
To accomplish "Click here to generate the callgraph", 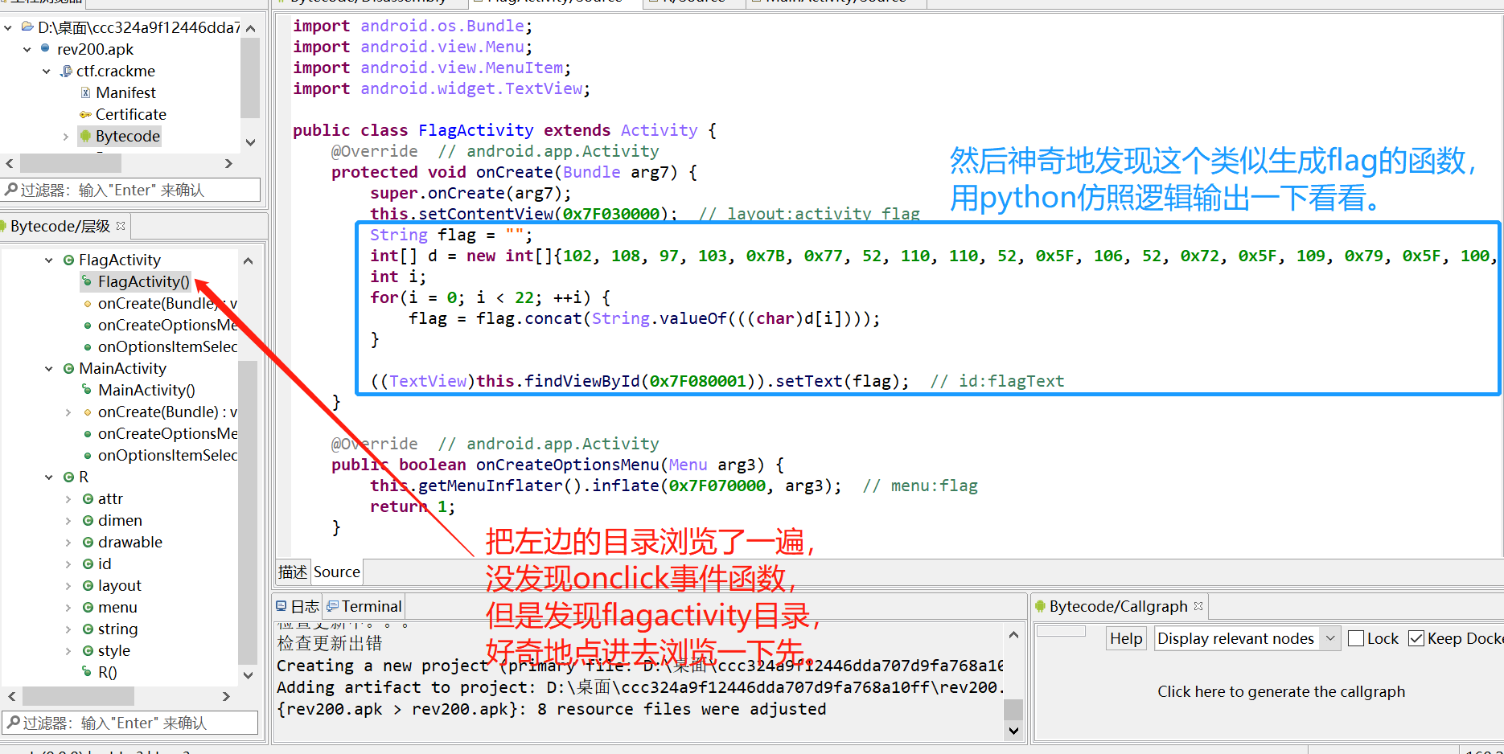I will click(x=1281, y=691).
